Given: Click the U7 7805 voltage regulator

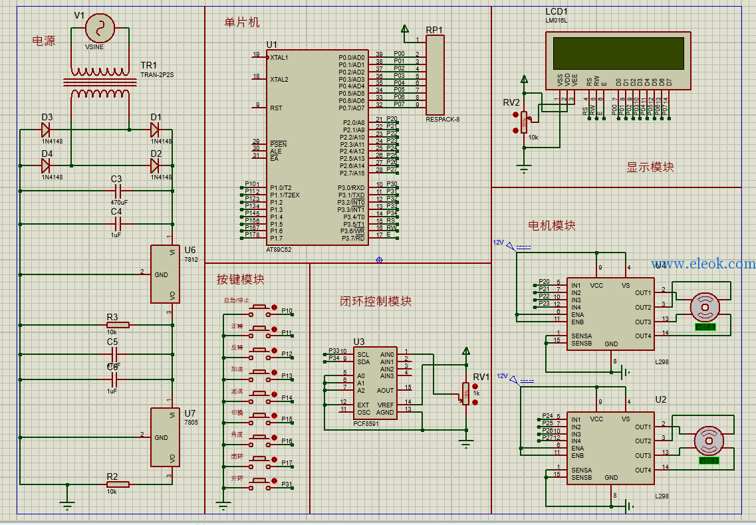Looking at the screenshot, I should [165, 437].
